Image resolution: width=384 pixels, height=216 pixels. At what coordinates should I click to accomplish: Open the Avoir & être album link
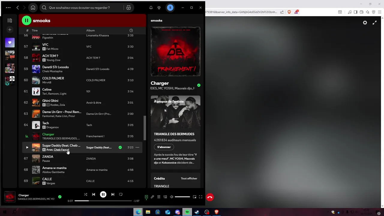pos(94,103)
